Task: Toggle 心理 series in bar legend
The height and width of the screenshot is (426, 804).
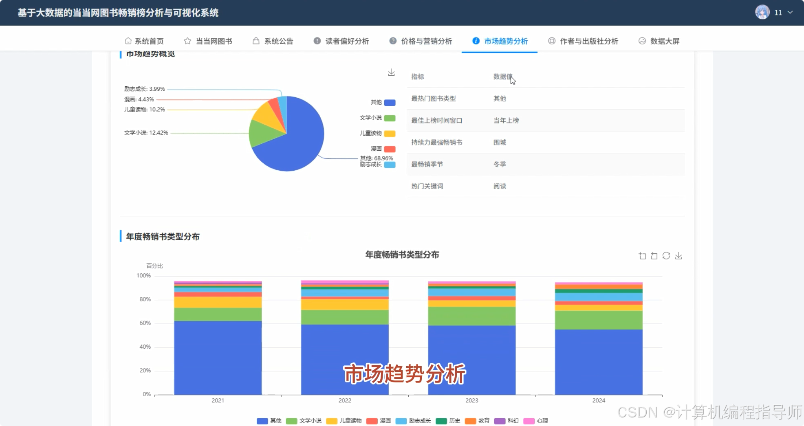Action: pos(535,421)
